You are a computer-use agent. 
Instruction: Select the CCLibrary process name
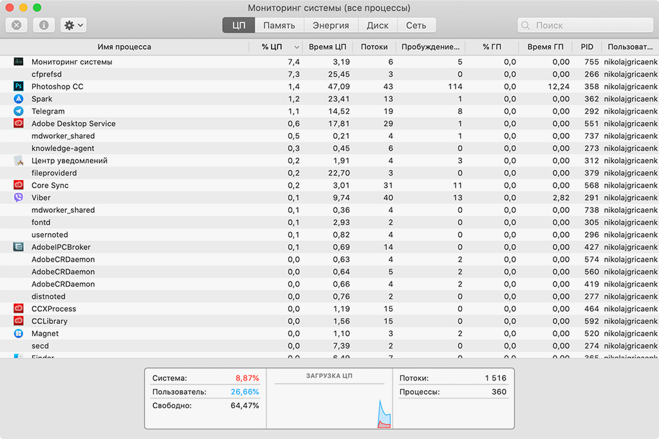point(49,321)
